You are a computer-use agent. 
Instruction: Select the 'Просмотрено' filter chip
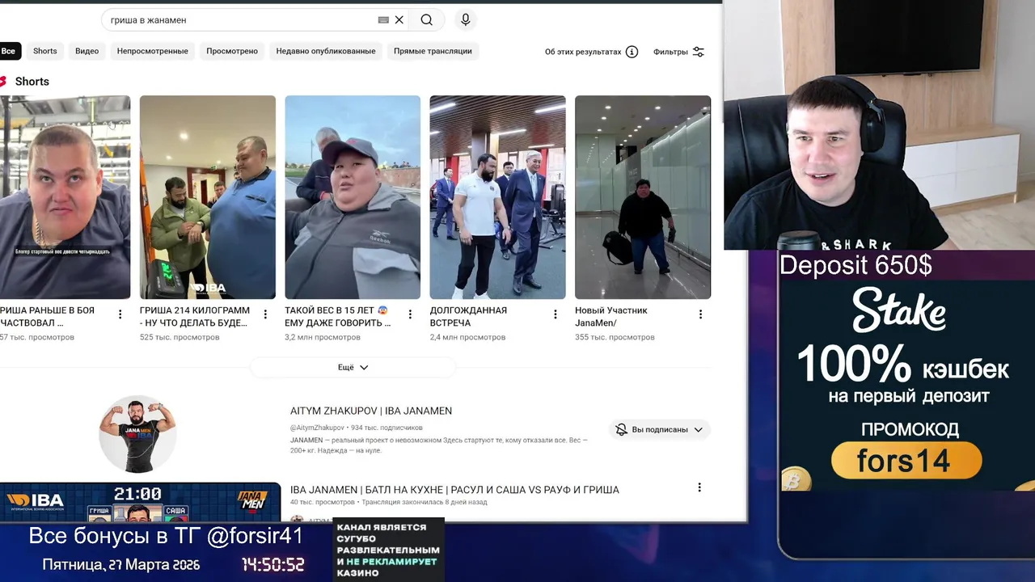tap(232, 51)
